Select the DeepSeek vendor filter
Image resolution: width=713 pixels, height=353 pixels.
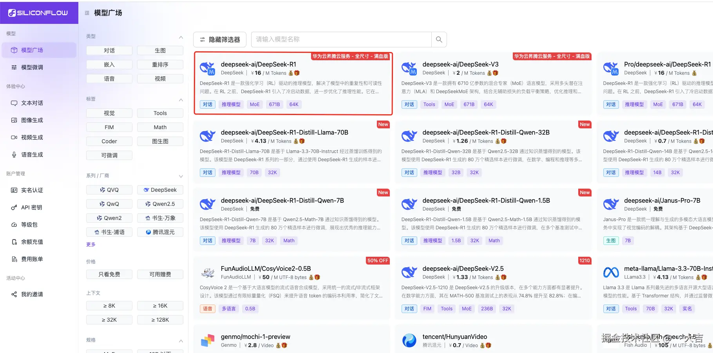coord(160,190)
